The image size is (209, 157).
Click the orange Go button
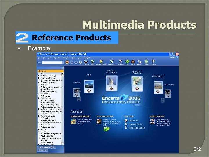[x=67, y=62]
